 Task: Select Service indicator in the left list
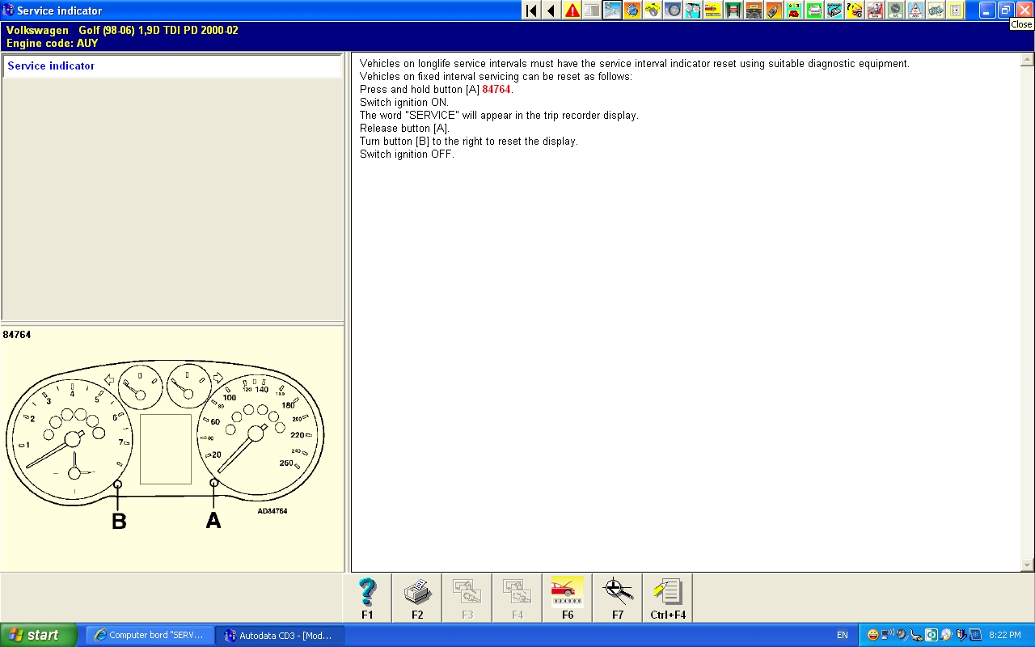(x=51, y=66)
